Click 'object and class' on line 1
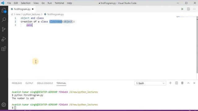The image size is (198, 111). pos(32,18)
